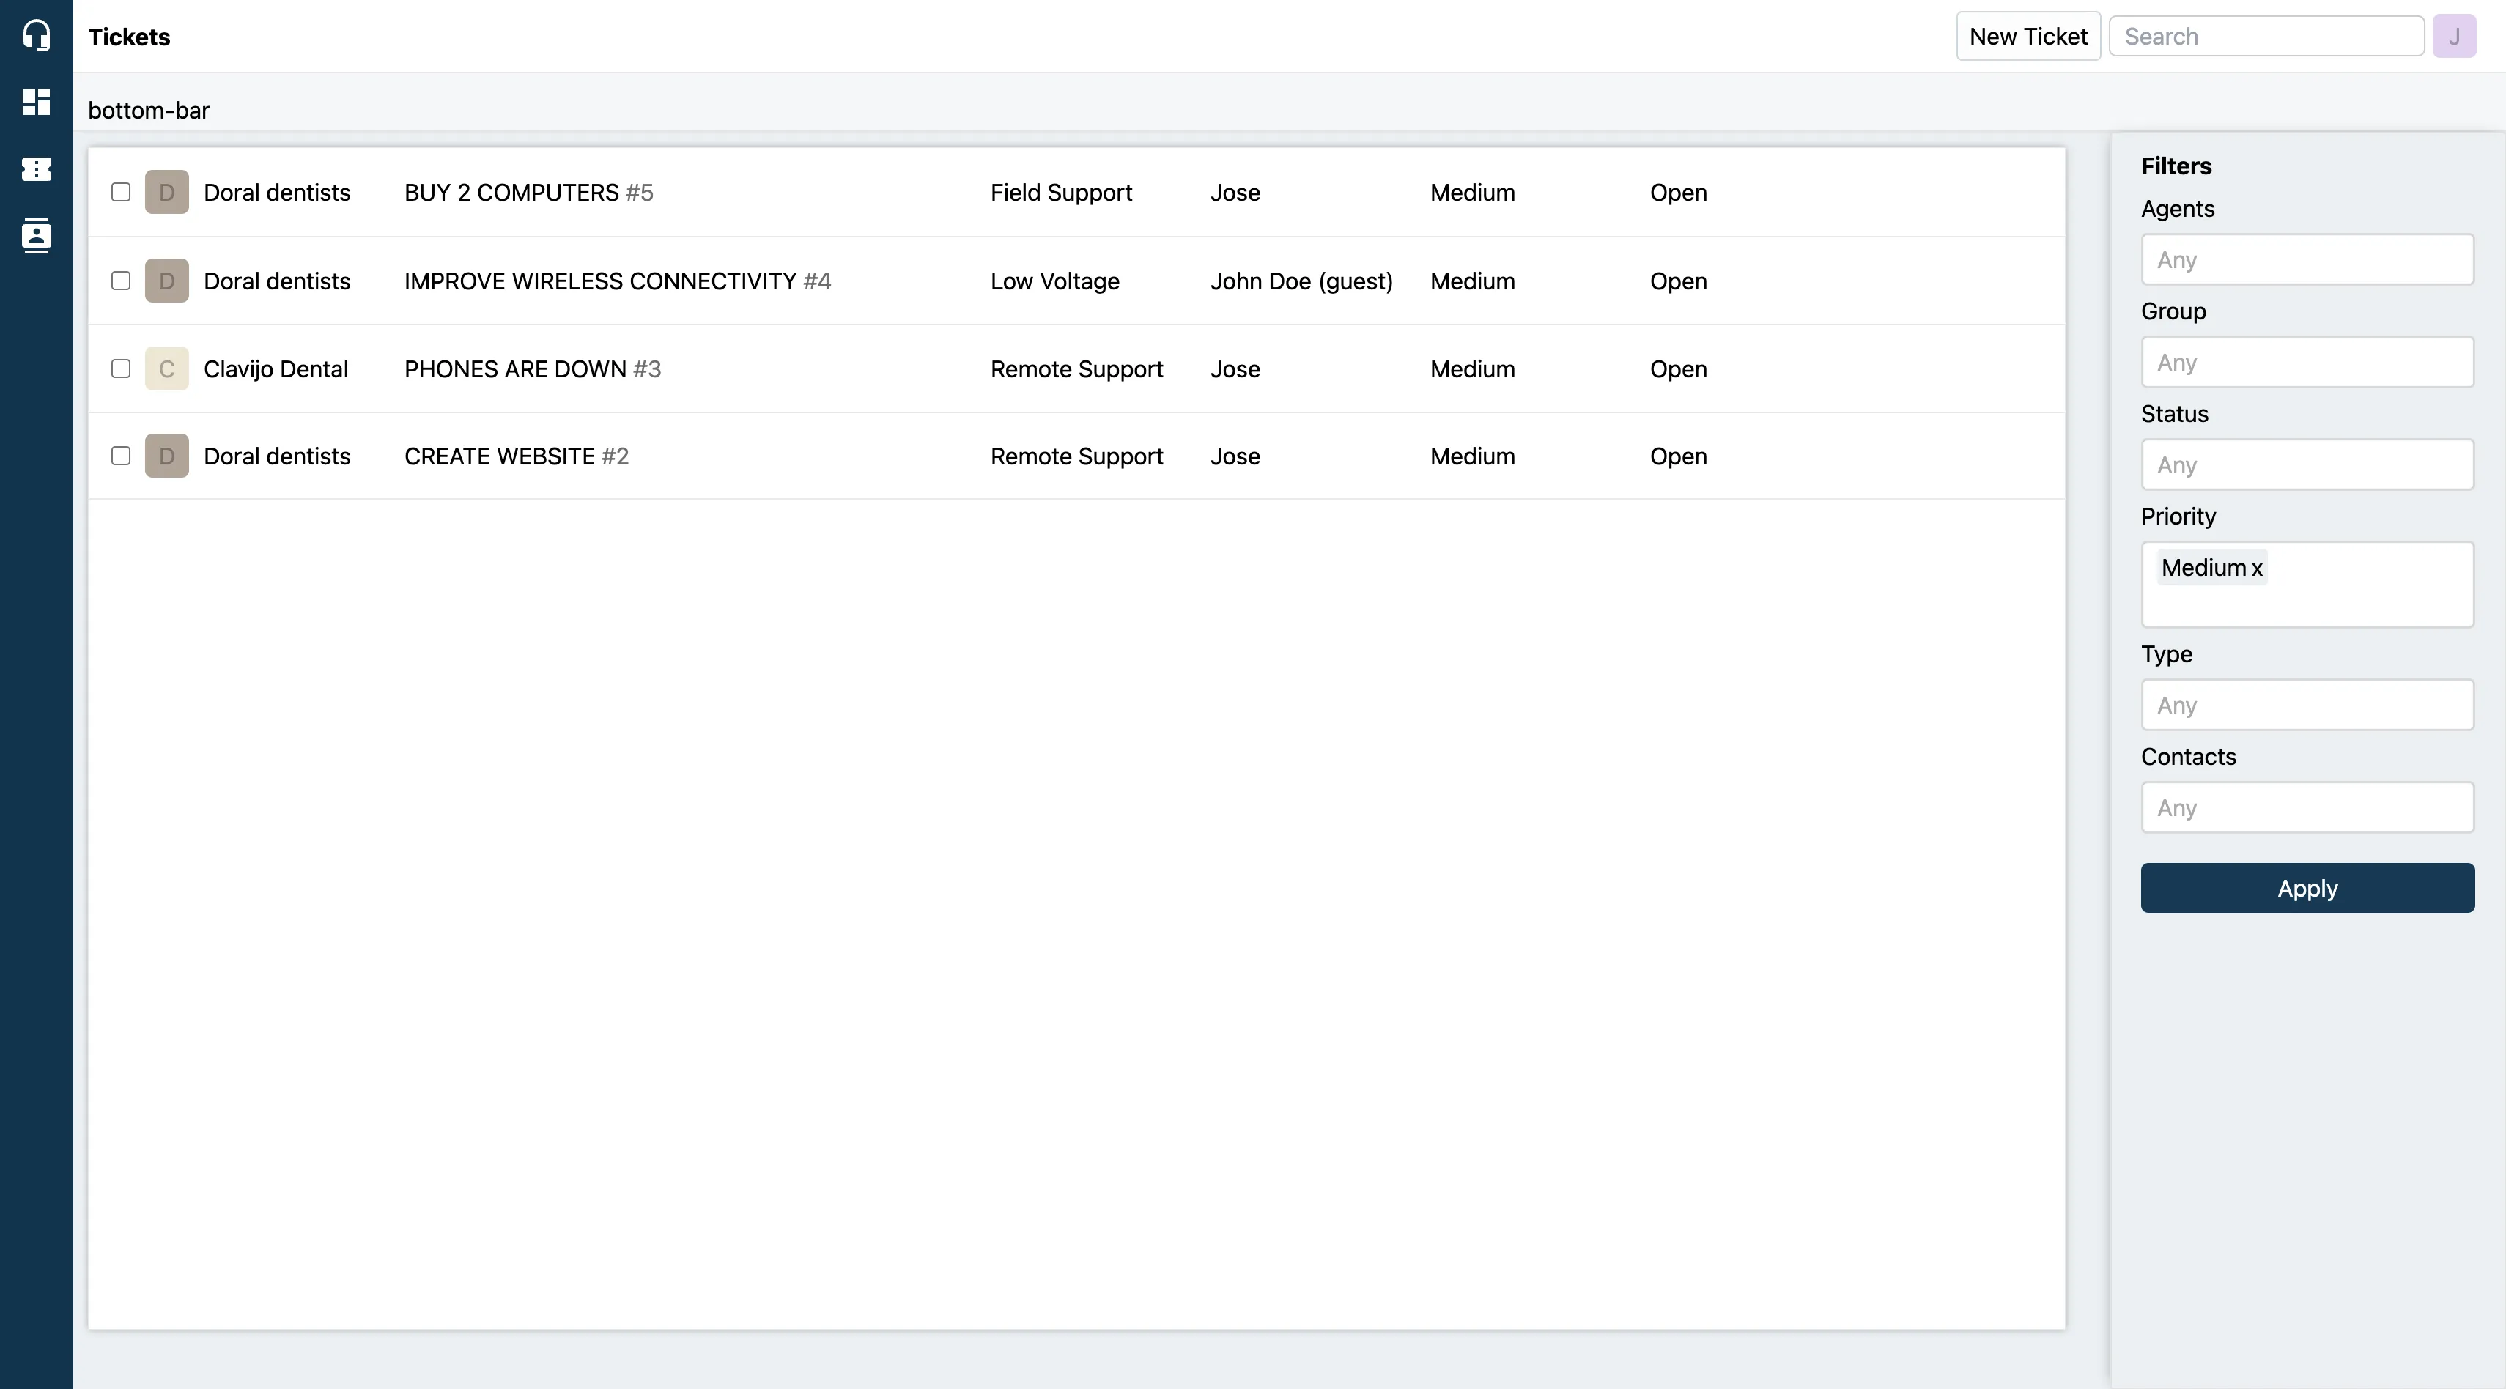Screen dimensions: 2506x1389
Task: Click the dashboard grid icon in sidebar
Action: 36,101
